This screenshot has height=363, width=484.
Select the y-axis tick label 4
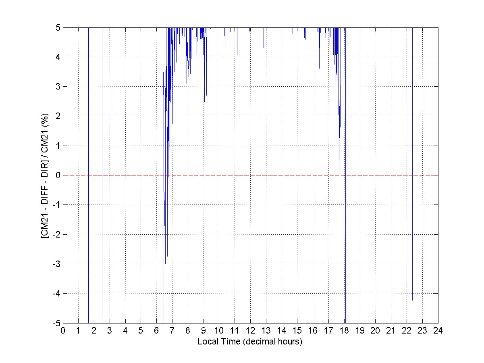pyautogui.click(x=58, y=57)
